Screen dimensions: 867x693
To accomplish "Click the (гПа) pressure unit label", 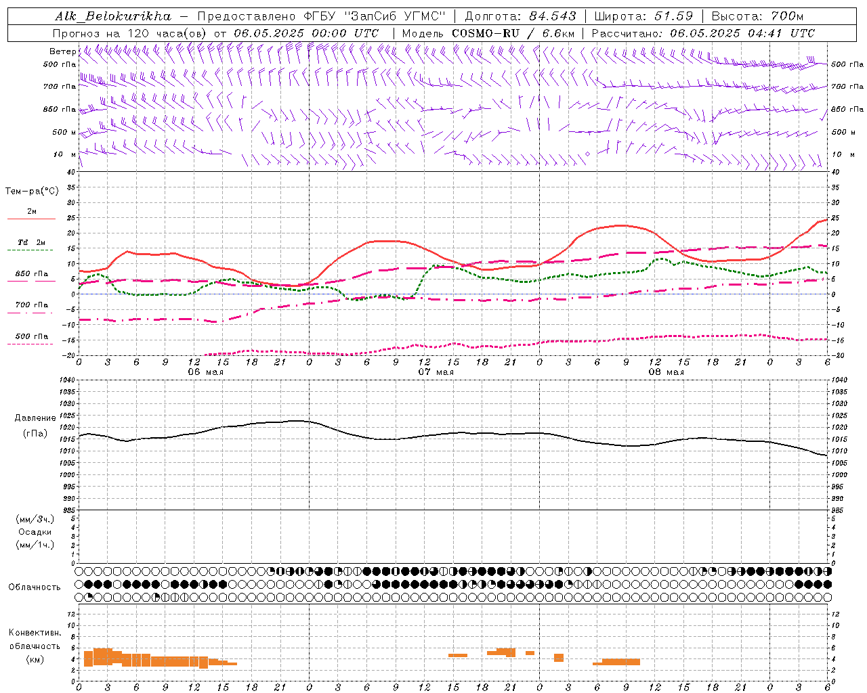I will click(35, 433).
